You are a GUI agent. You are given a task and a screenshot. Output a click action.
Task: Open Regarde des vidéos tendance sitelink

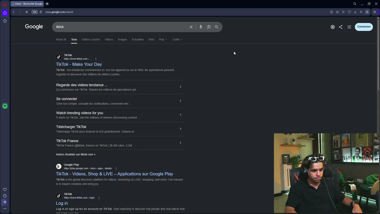pos(82,85)
